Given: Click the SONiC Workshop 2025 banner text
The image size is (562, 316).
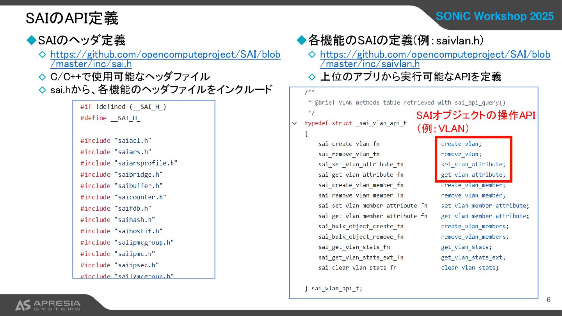Looking at the screenshot, I should (x=494, y=16).
